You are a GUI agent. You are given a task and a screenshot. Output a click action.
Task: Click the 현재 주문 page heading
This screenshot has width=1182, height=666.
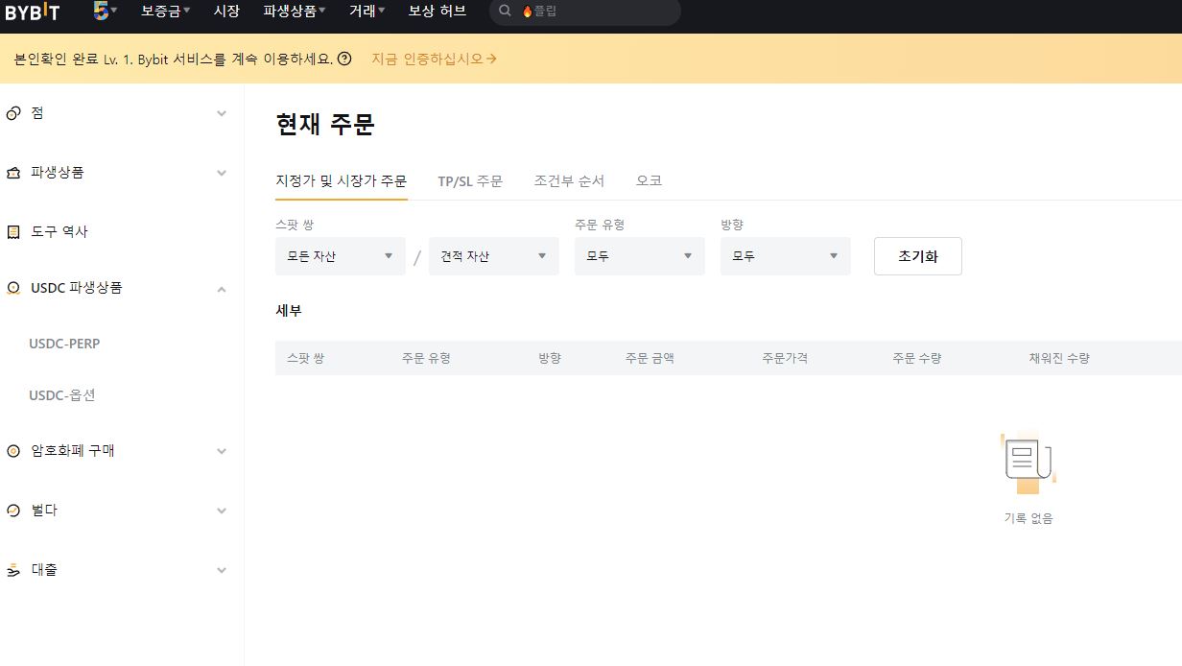click(x=325, y=125)
